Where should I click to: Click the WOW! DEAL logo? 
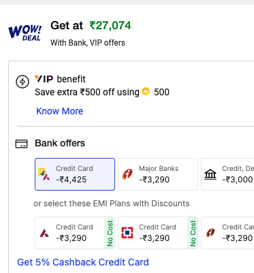point(25,33)
